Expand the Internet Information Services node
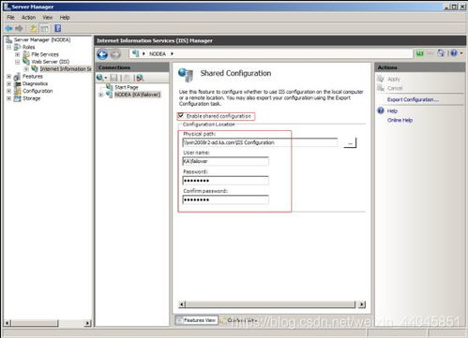Image resolution: width=468 pixels, height=338 pixels. tap(26, 69)
